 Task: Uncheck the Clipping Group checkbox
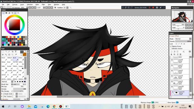[171, 46]
